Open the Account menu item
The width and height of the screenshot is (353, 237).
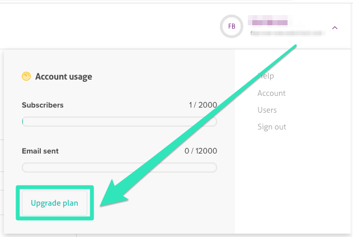click(x=271, y=93)
